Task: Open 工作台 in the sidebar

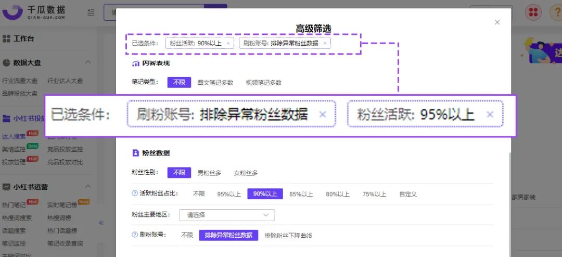Action: coord(23,38)
